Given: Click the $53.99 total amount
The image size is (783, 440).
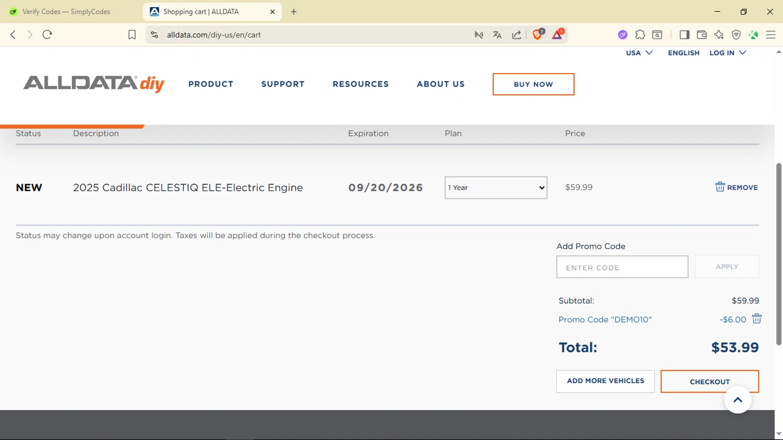Looking at the screenshot, I should point(735,348).
